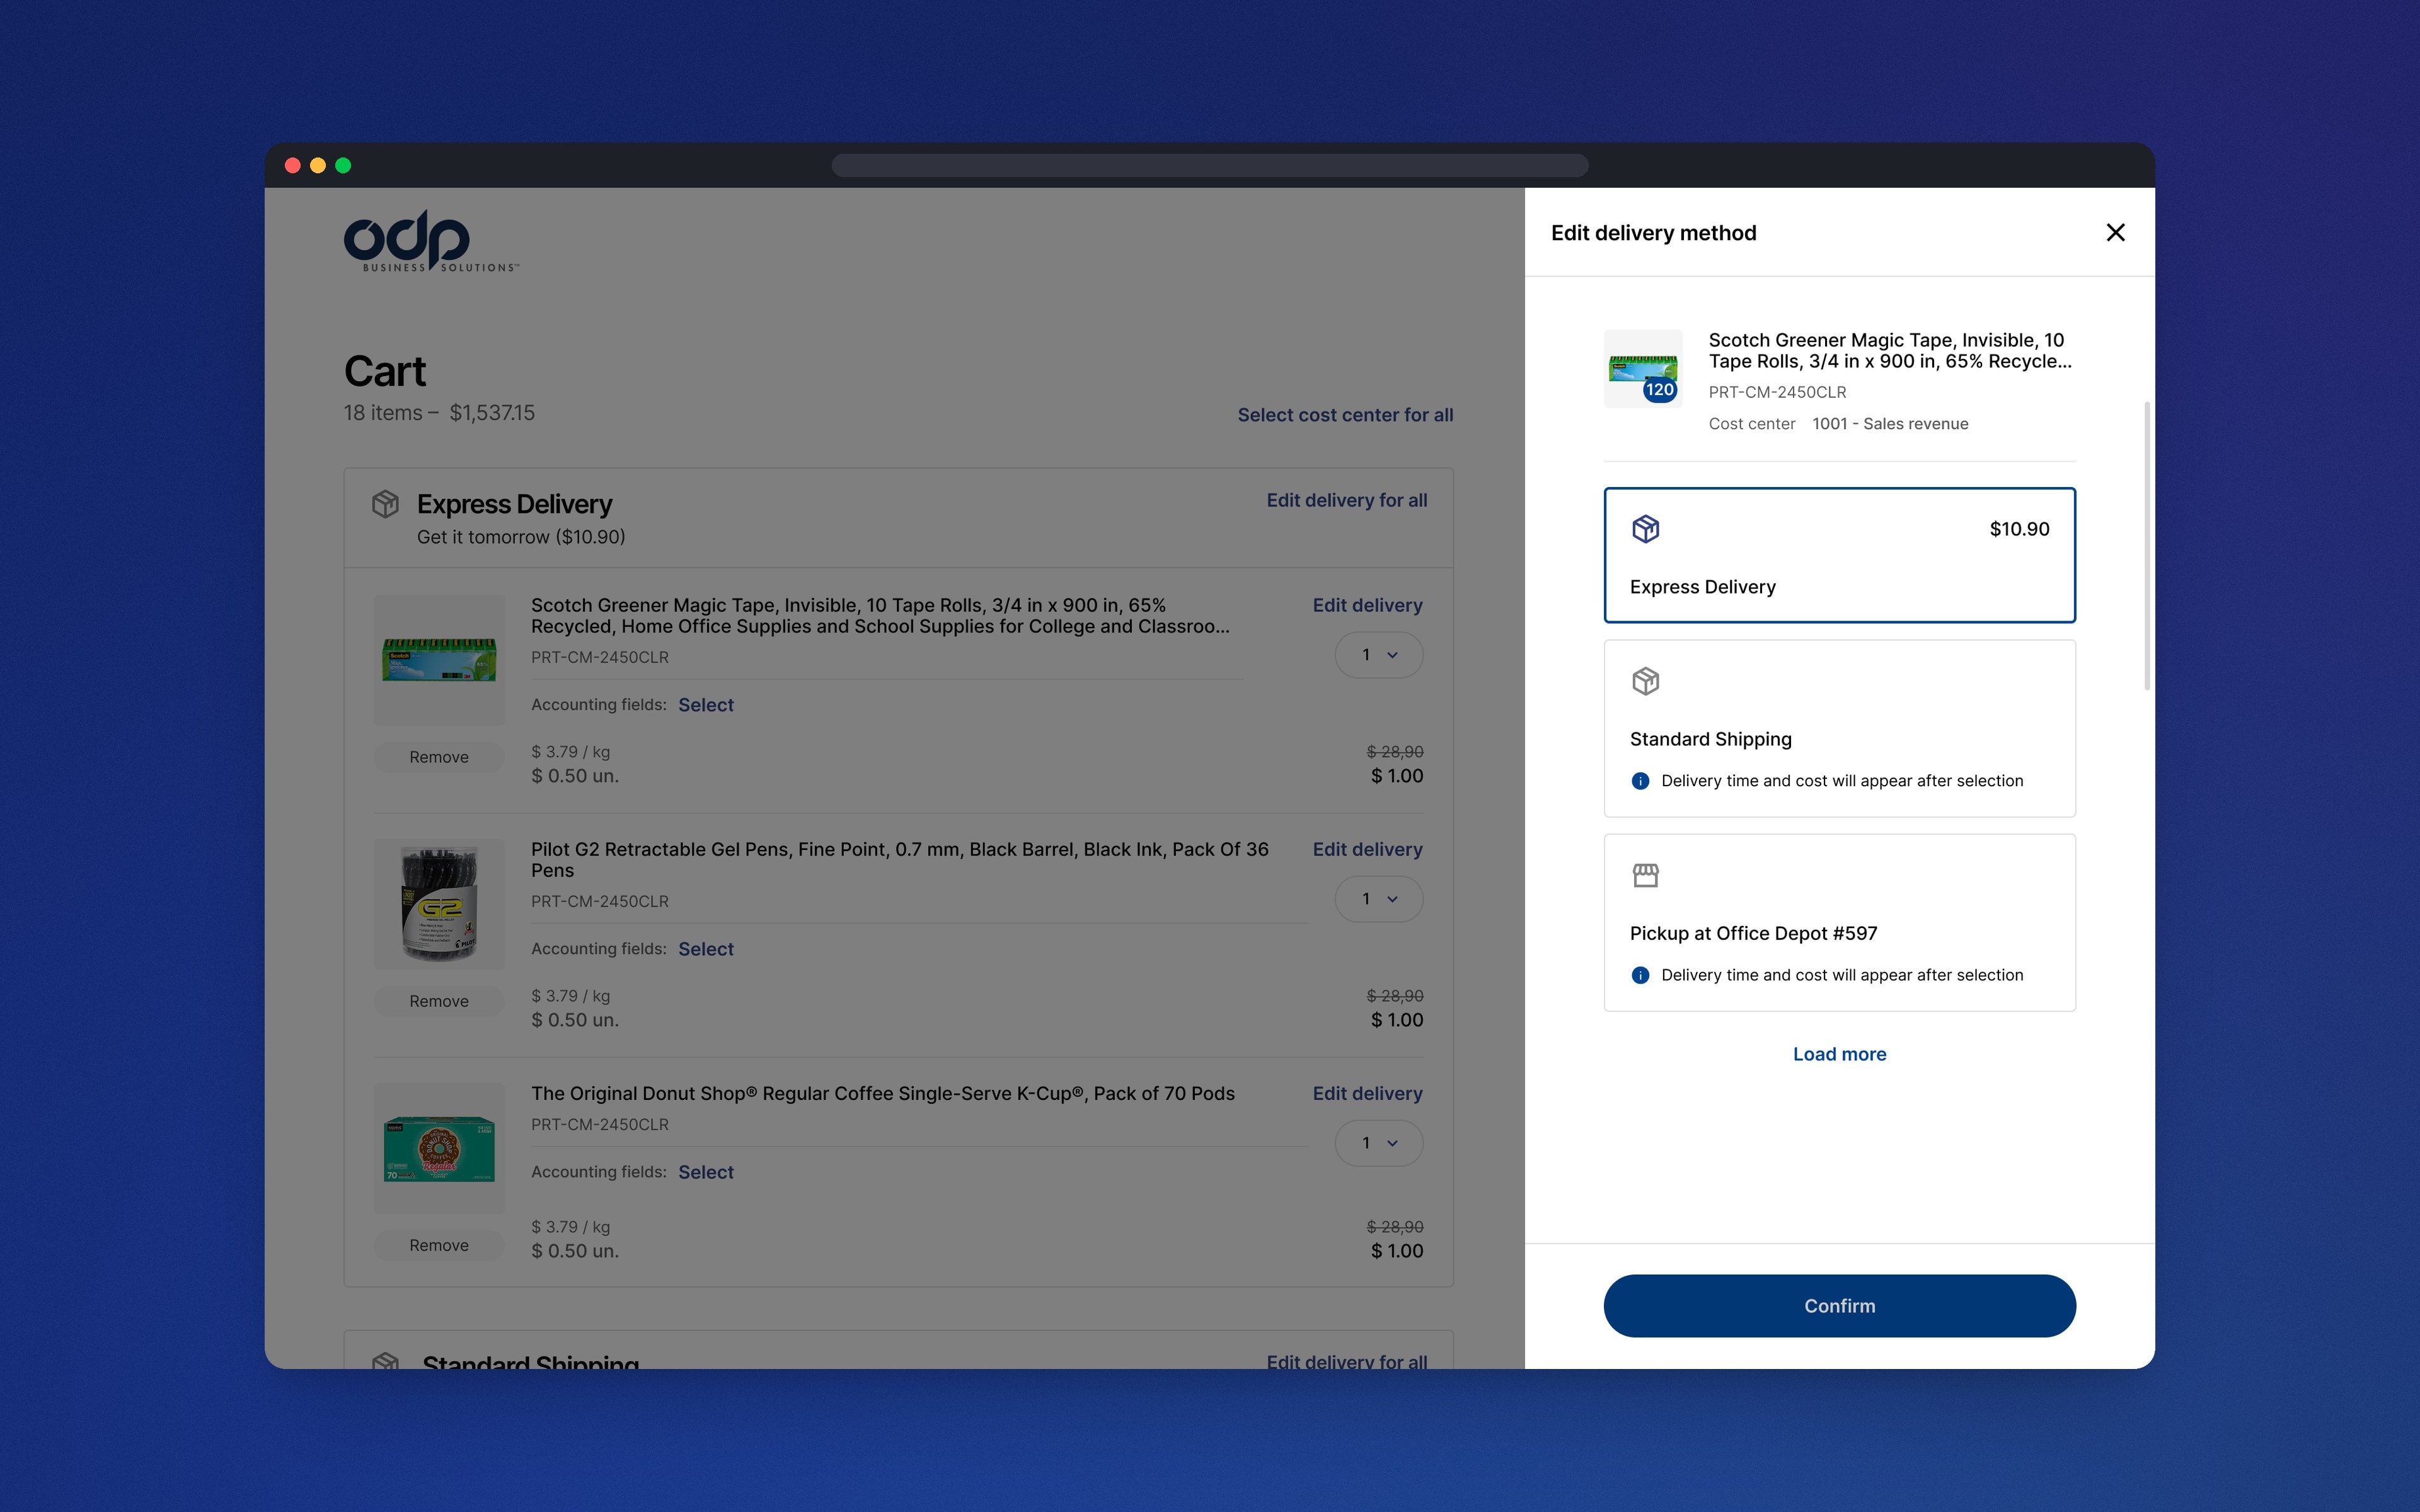The height and width of the screenshot is (1512, 2420).
Task: Click the browser address bar
Action: [1209, 165]
